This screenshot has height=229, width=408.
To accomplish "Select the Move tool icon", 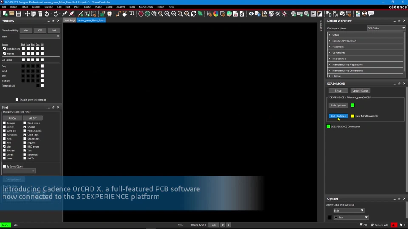I will tap(27, 14).
